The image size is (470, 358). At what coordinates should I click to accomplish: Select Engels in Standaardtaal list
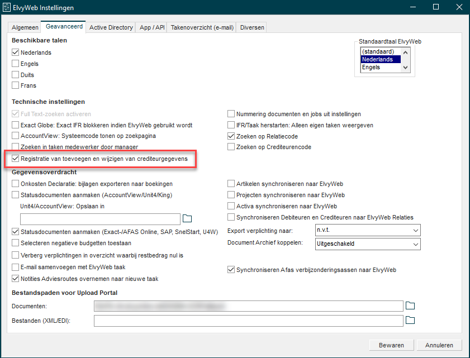pos(381,67)
